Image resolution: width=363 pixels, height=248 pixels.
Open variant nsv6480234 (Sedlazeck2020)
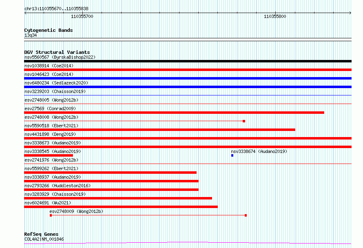(56, 83)
